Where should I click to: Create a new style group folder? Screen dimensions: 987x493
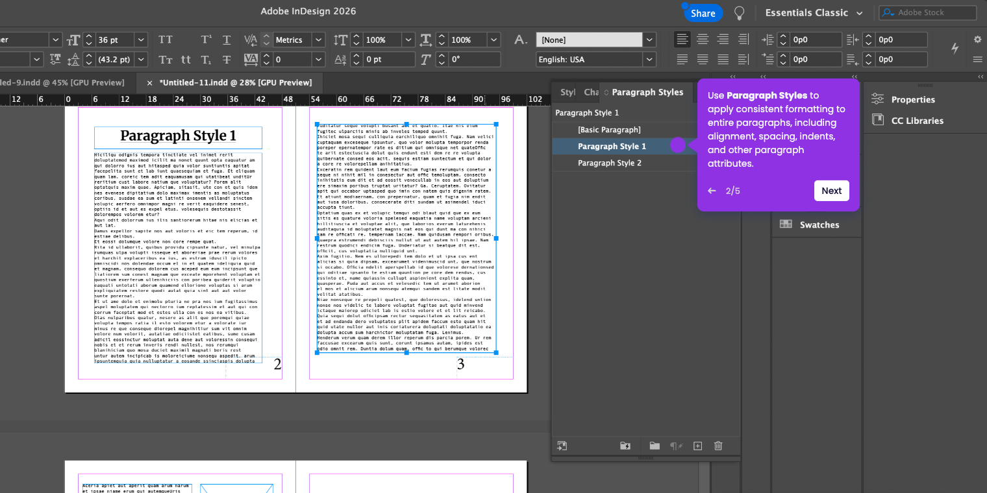655,446
